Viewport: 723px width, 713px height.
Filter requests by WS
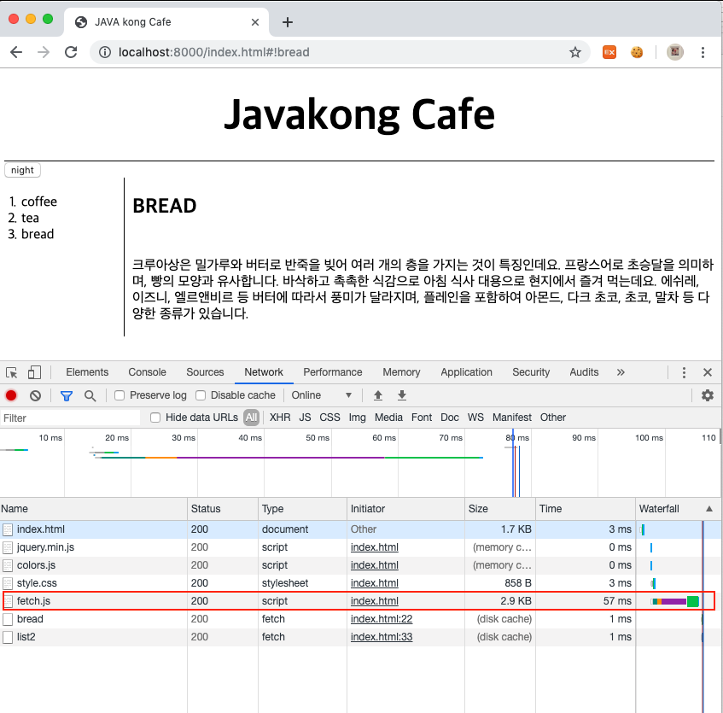pyautogui.click(x=475, y=418)
